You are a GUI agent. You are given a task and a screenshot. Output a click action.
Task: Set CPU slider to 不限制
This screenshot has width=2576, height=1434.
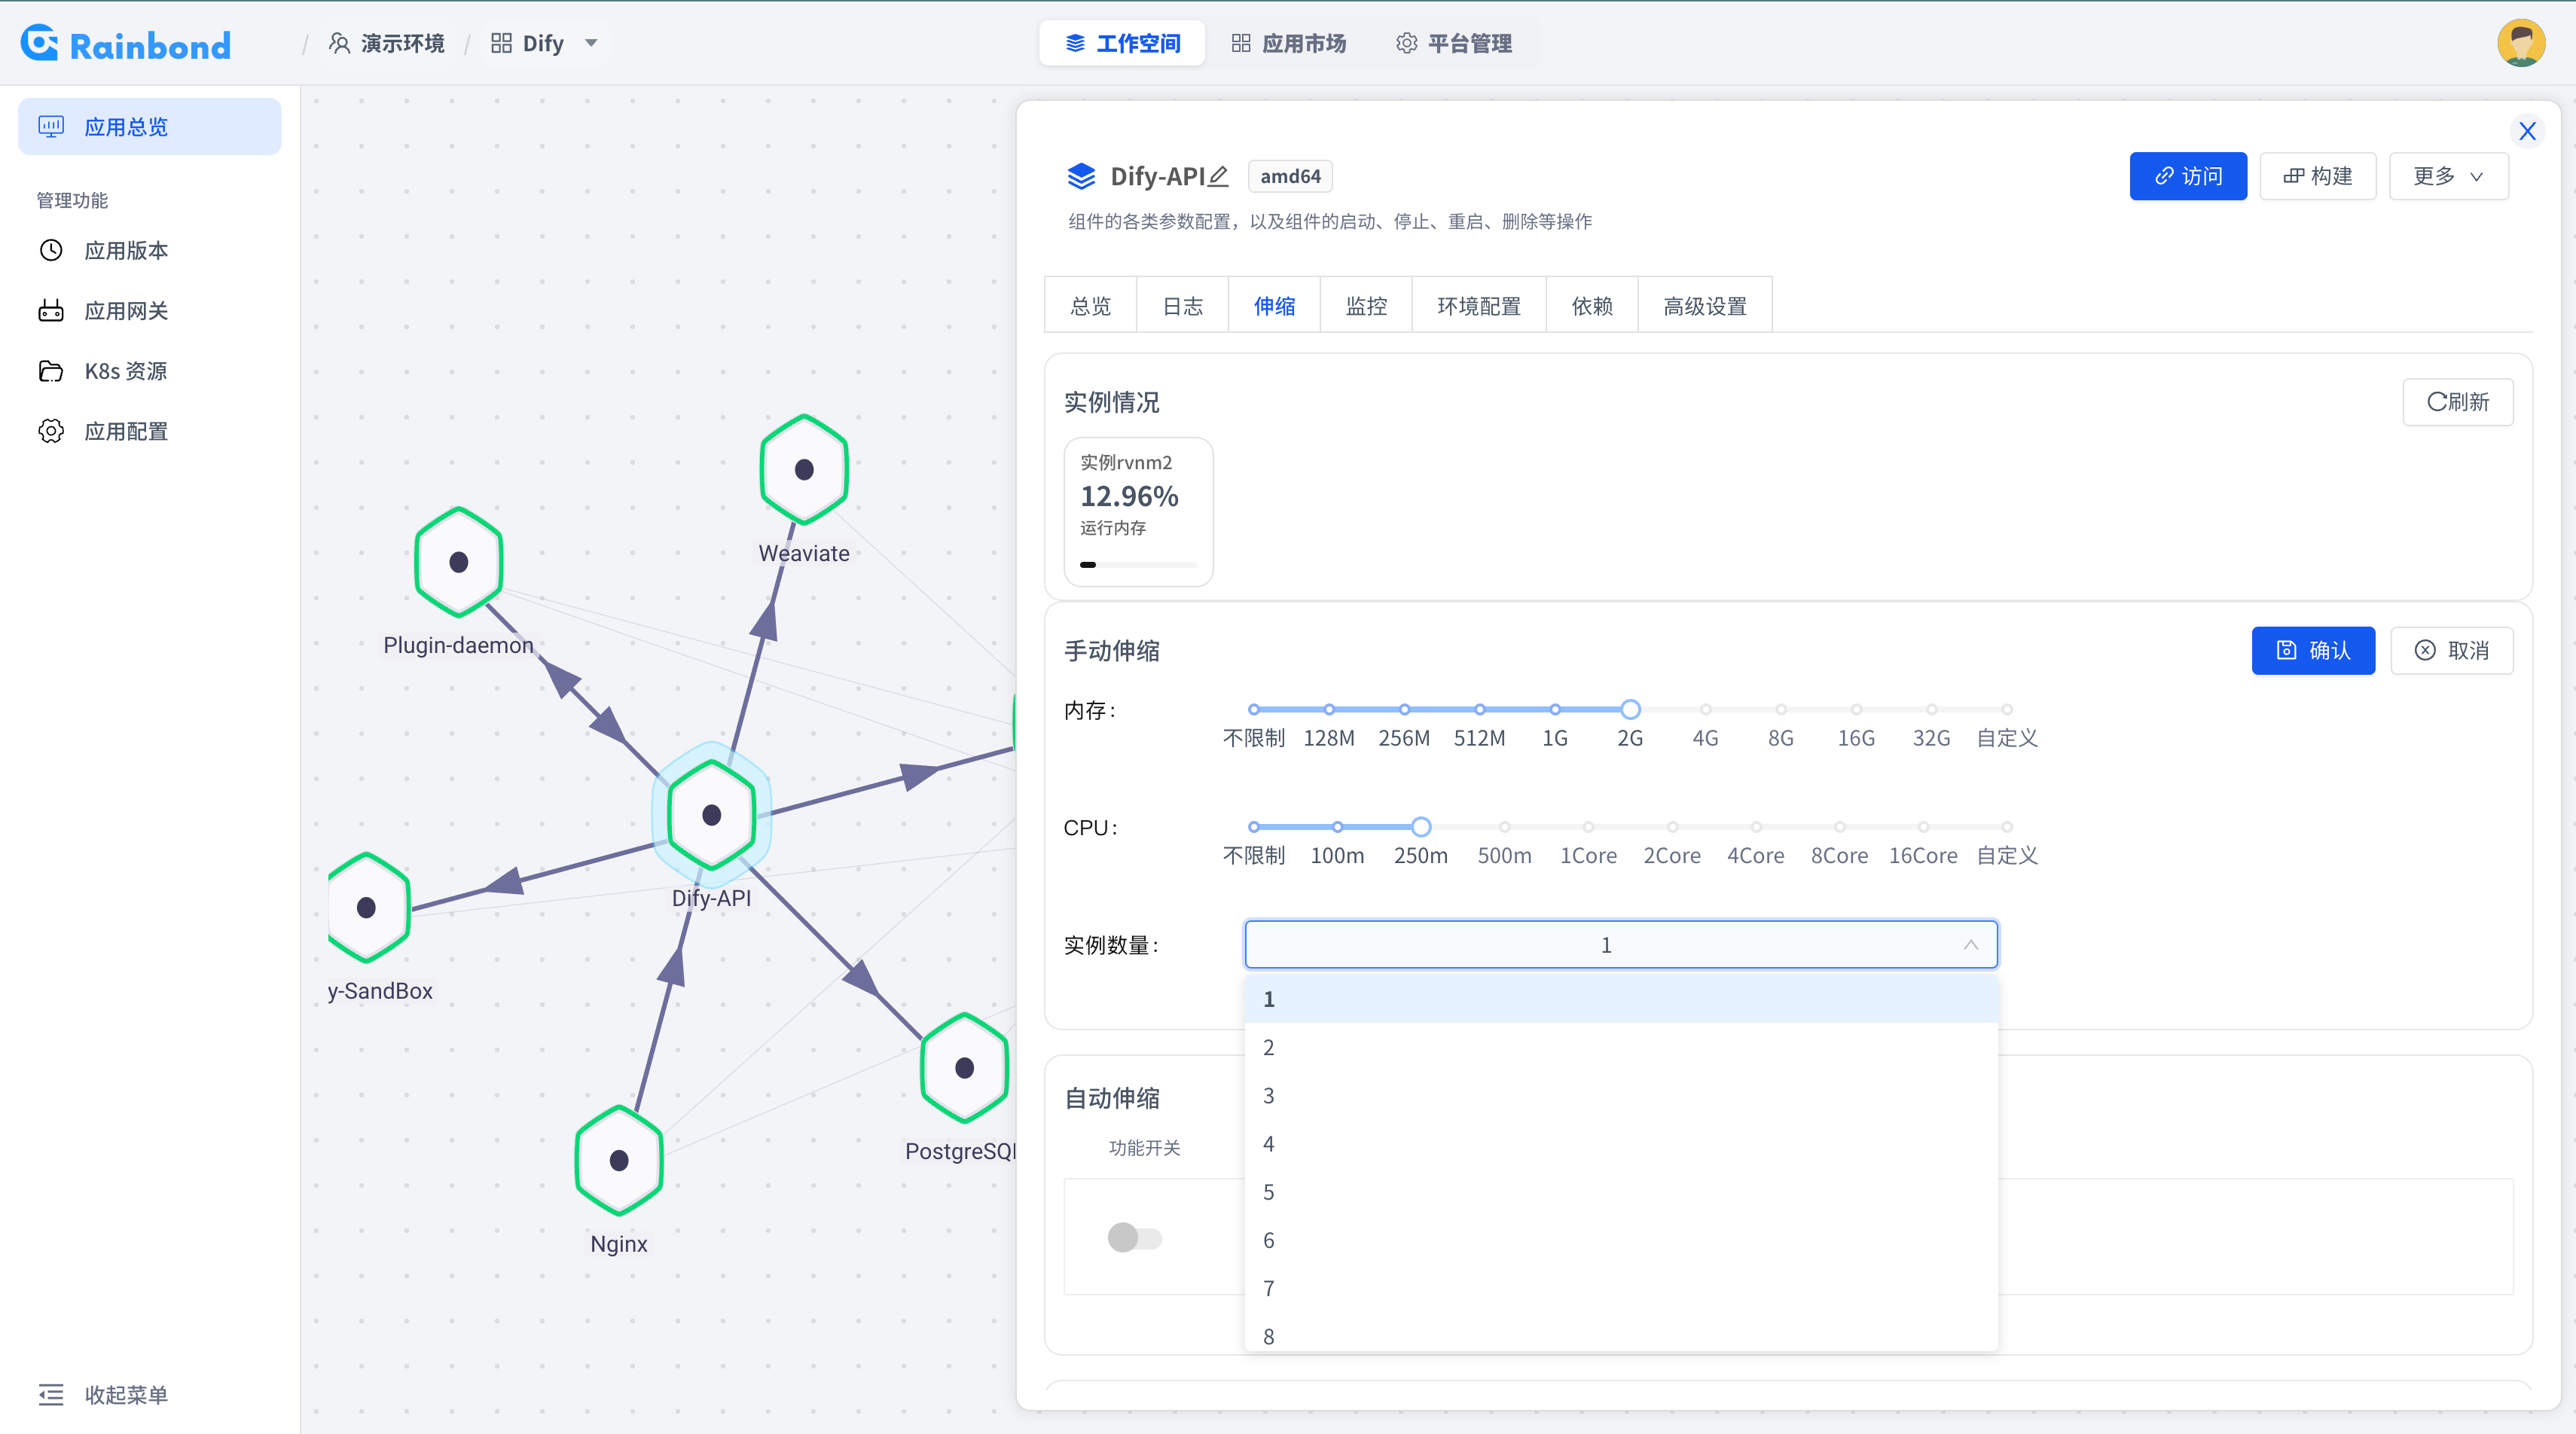click(x=1253, y=827)
